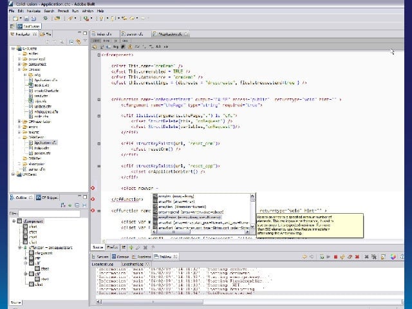
Task: Click the red X remove icon in TailView toolbar
Action: coord(357,257)
